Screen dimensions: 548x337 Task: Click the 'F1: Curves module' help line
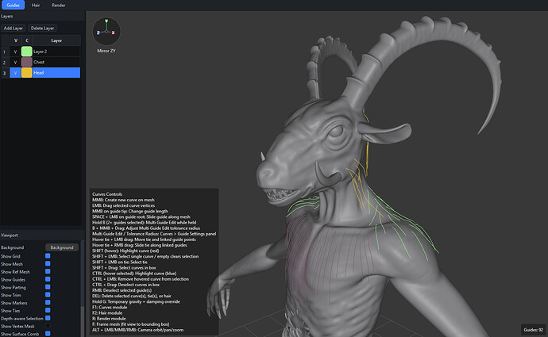(110, 308)
